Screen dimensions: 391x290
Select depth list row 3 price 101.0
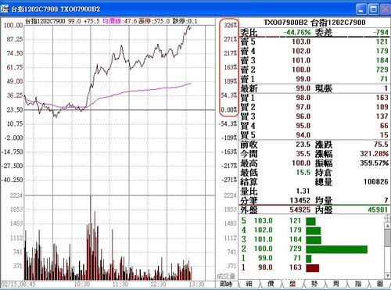pos(264,239)
